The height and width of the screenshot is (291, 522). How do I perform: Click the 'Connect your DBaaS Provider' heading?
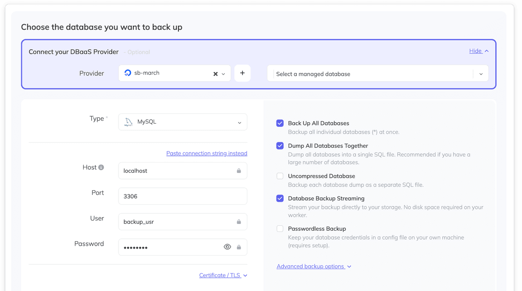click(x=73, y=52)
